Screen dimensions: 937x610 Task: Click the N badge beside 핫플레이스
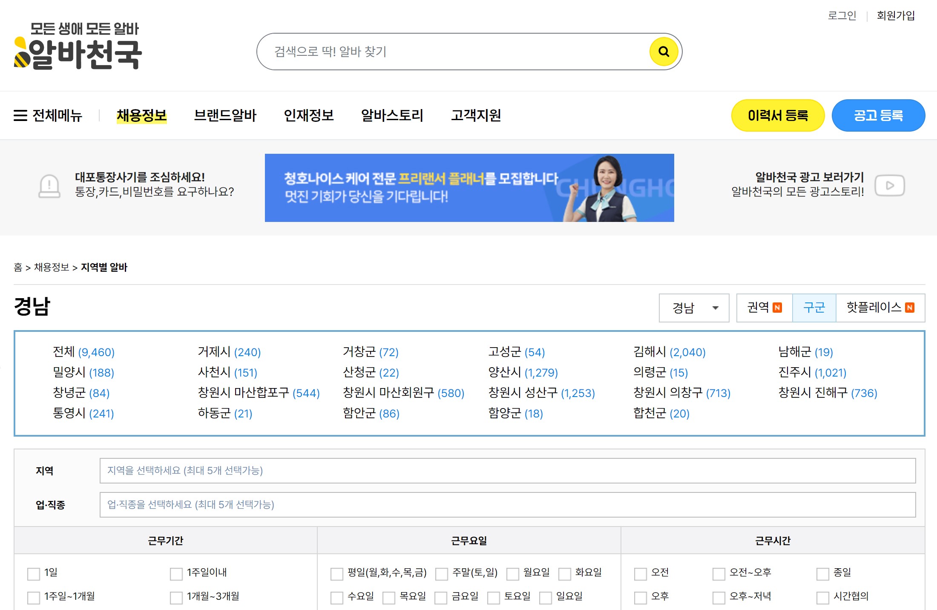point(910,308)
